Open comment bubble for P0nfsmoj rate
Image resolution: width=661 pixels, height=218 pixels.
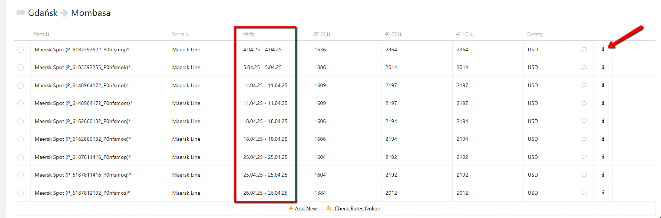584,50
